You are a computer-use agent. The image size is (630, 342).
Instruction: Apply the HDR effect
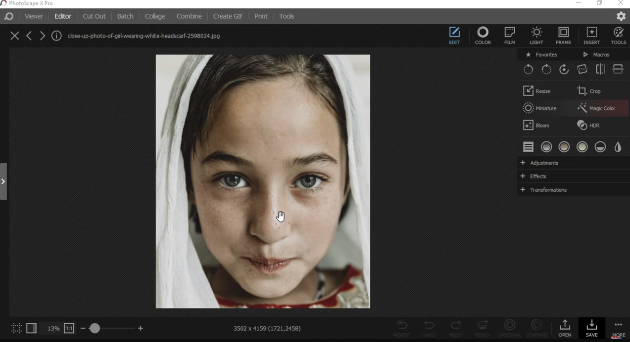(x=588, y=126)
